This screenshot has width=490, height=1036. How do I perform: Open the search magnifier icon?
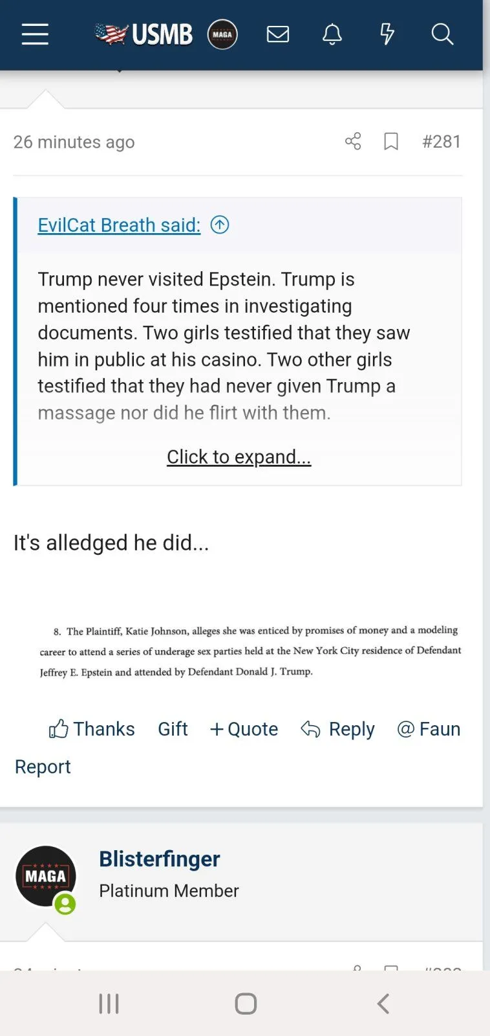coord(442,34)
